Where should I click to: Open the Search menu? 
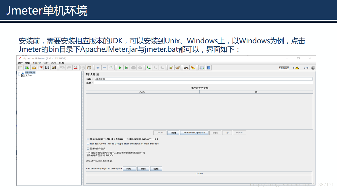point(37,63)
